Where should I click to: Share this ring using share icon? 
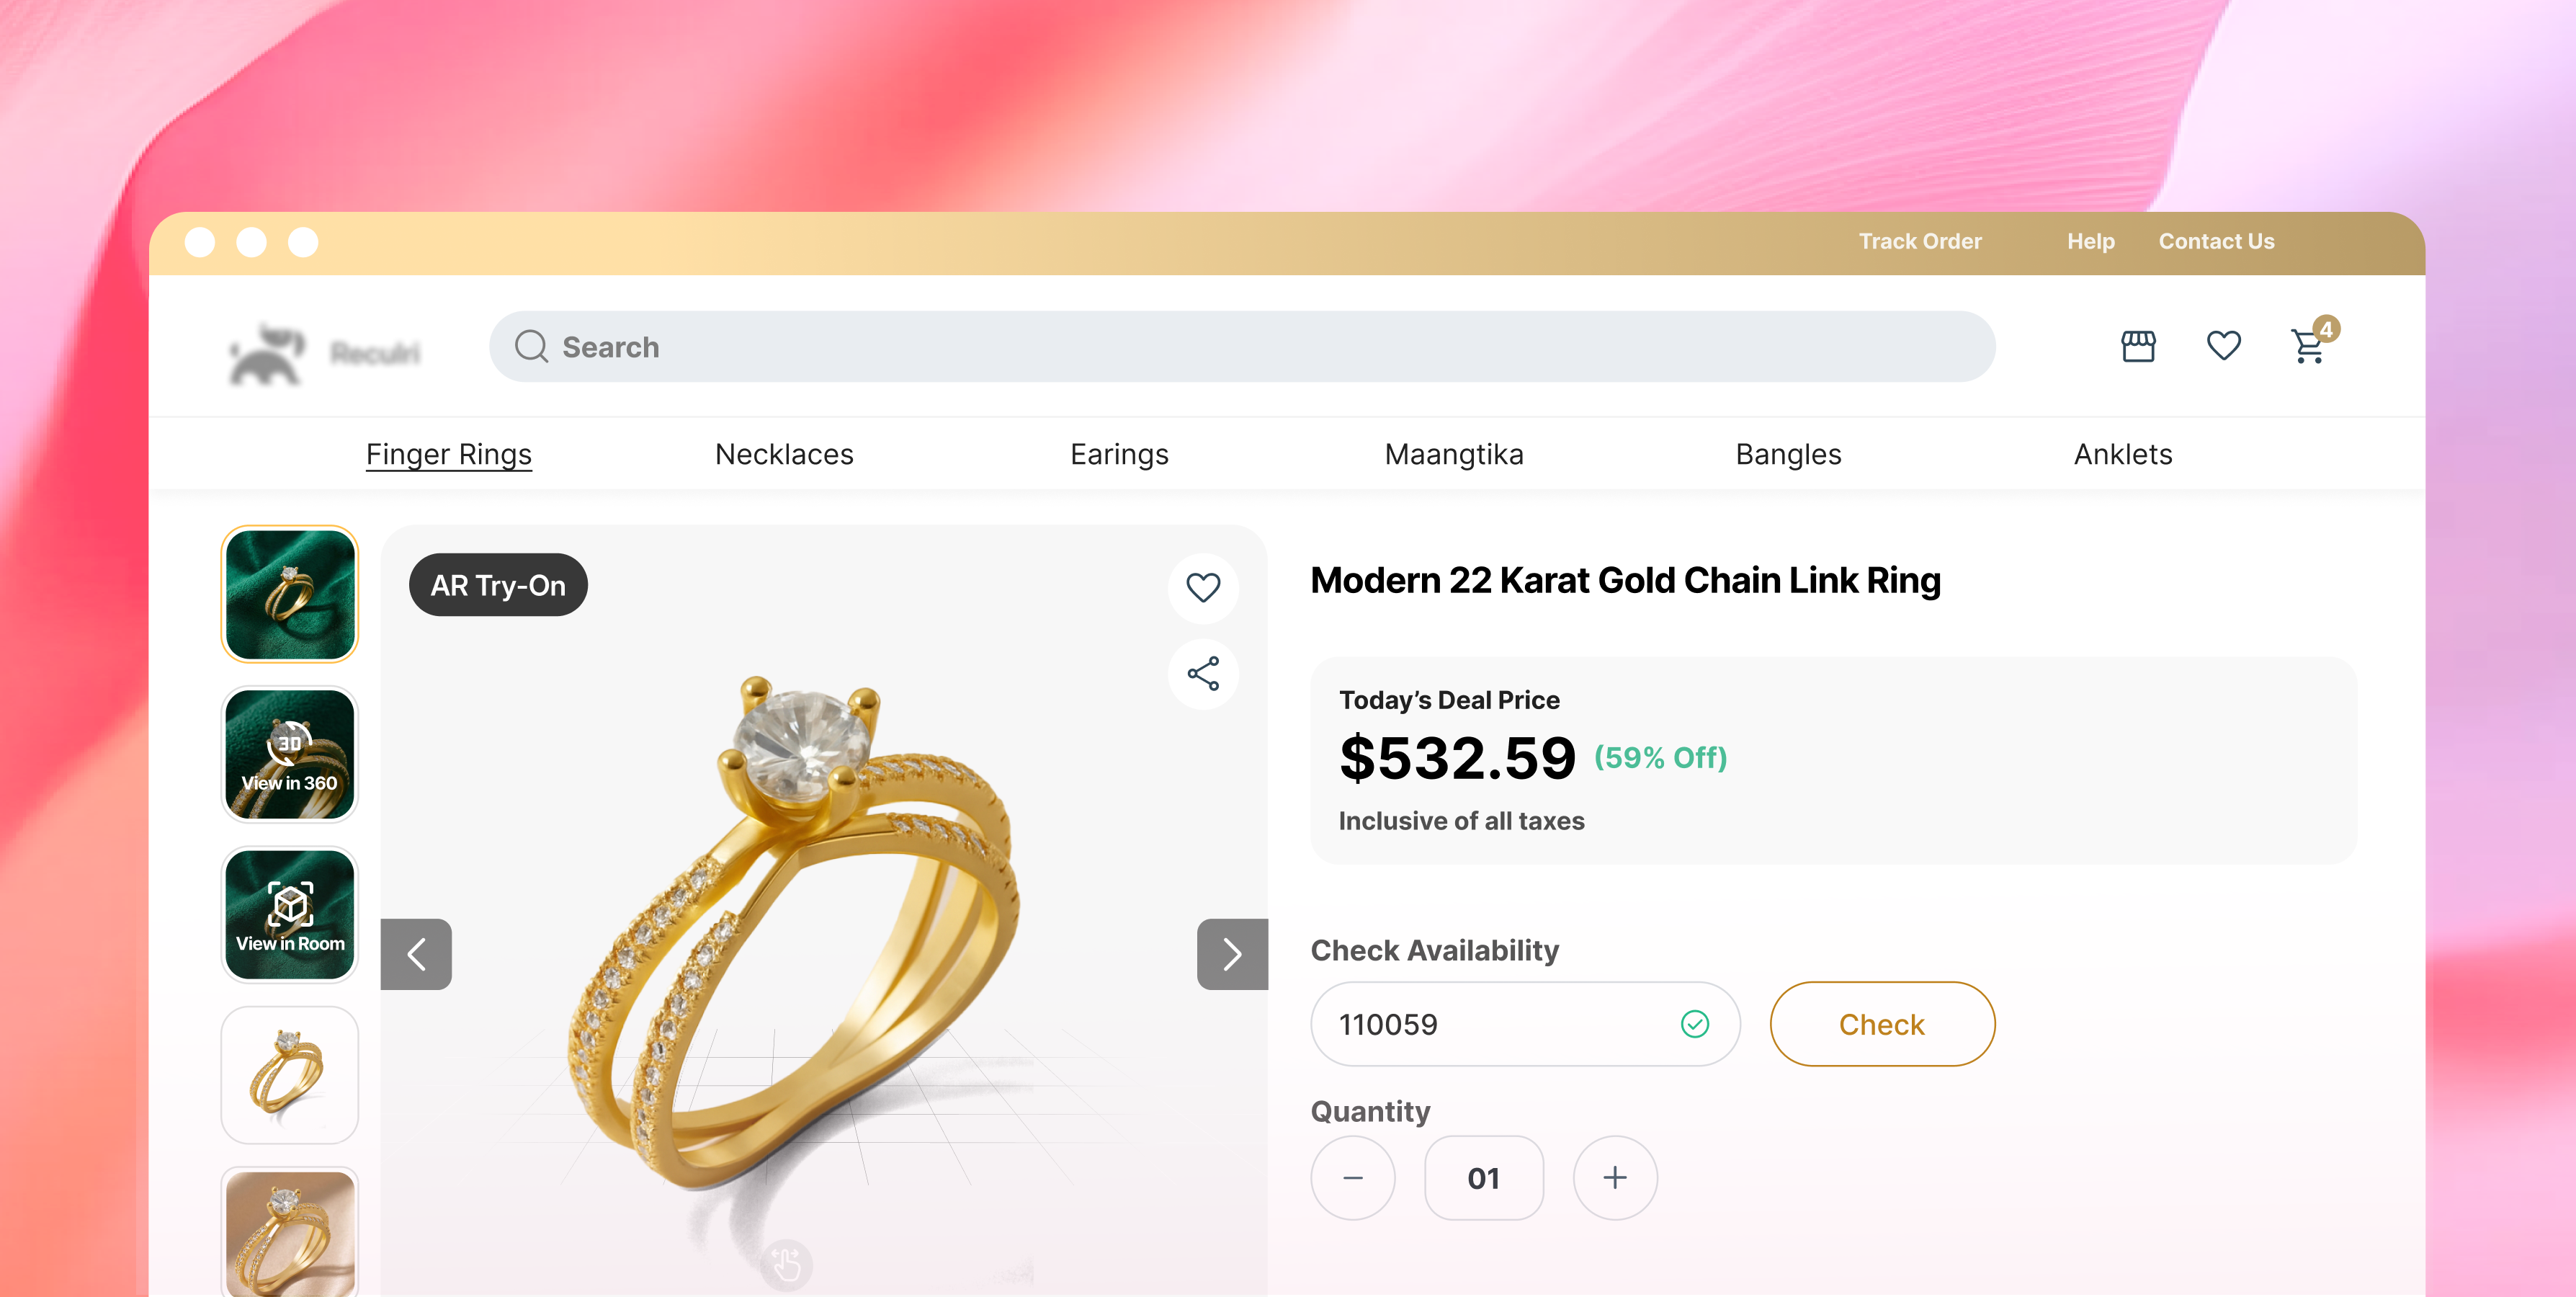[1203, 674]
